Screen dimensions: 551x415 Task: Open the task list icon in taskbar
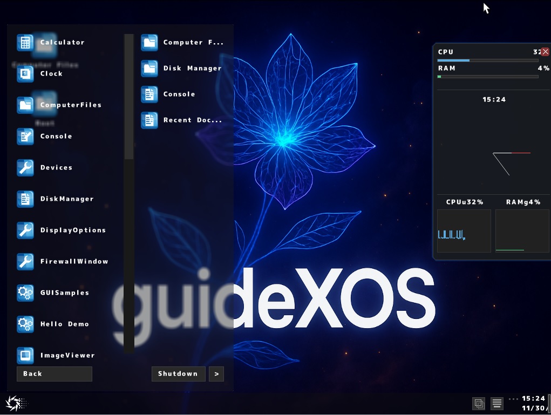pos(496,403)
